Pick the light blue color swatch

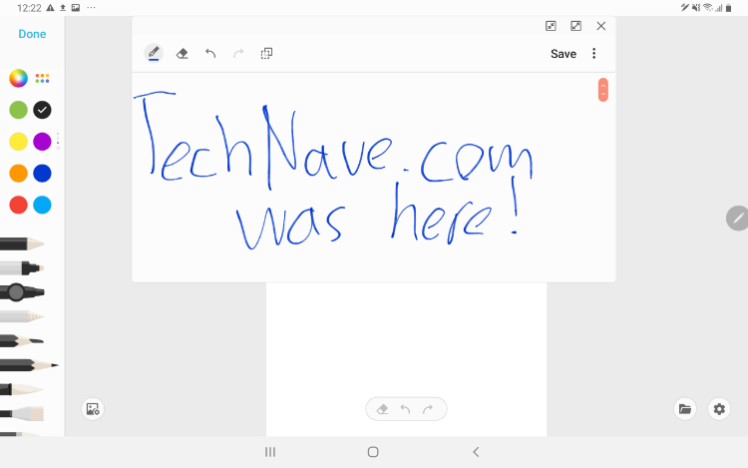tap(42, 206)
